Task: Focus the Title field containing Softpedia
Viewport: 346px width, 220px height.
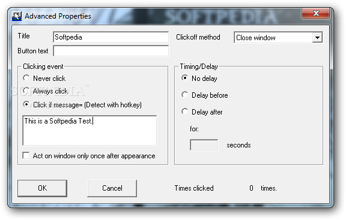Action: click(111, 37)
